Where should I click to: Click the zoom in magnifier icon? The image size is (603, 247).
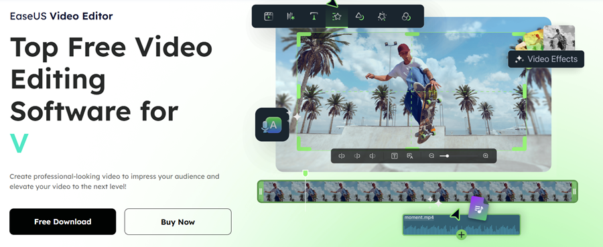pyautogui.click(x=485, y=156)
